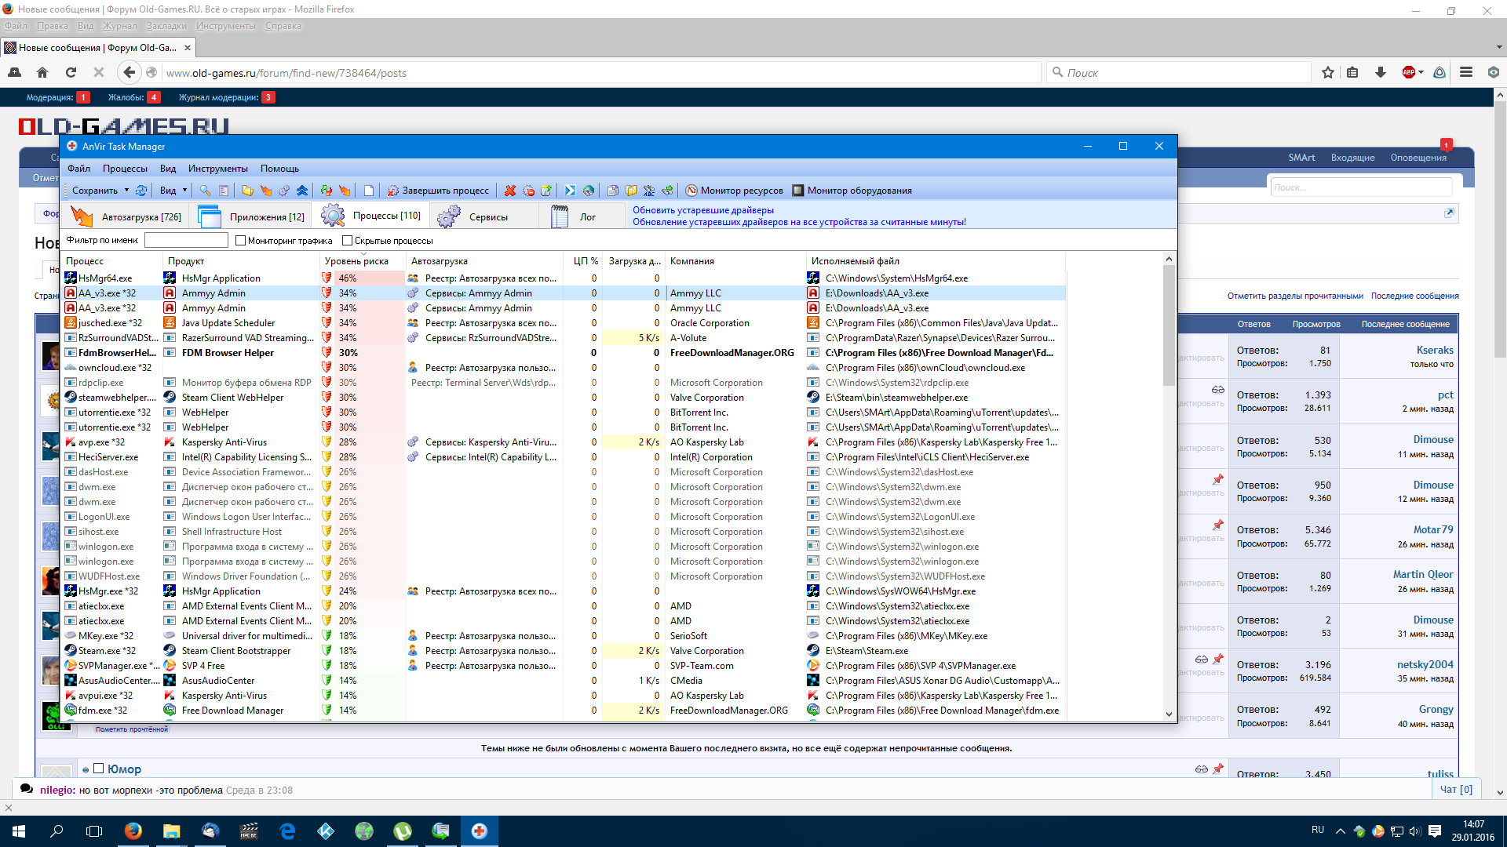This screenshot has width=1507, height=847.
Task: Open Монитор ресурсов from toolbar
Action: 734,191
